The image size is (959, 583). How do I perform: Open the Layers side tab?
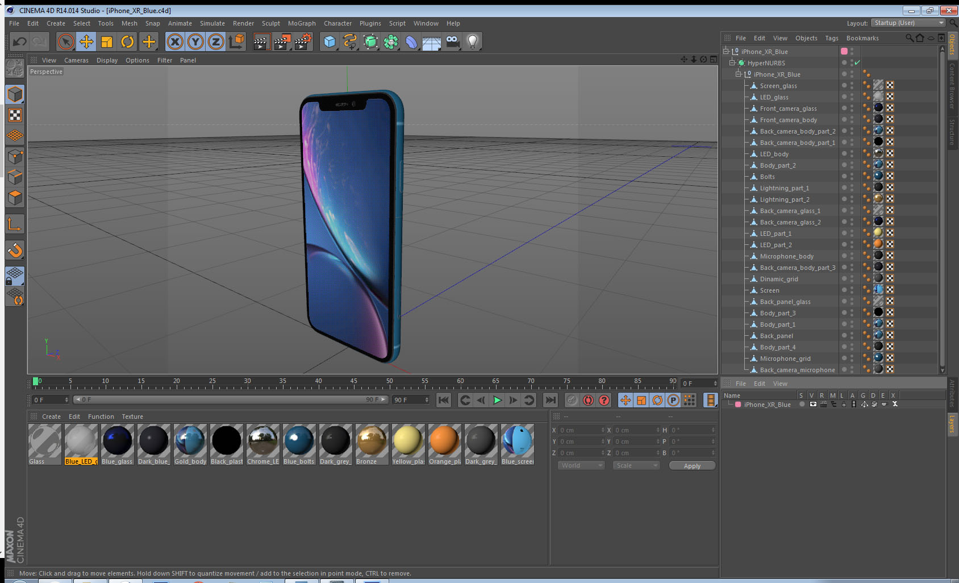[952, 423]
